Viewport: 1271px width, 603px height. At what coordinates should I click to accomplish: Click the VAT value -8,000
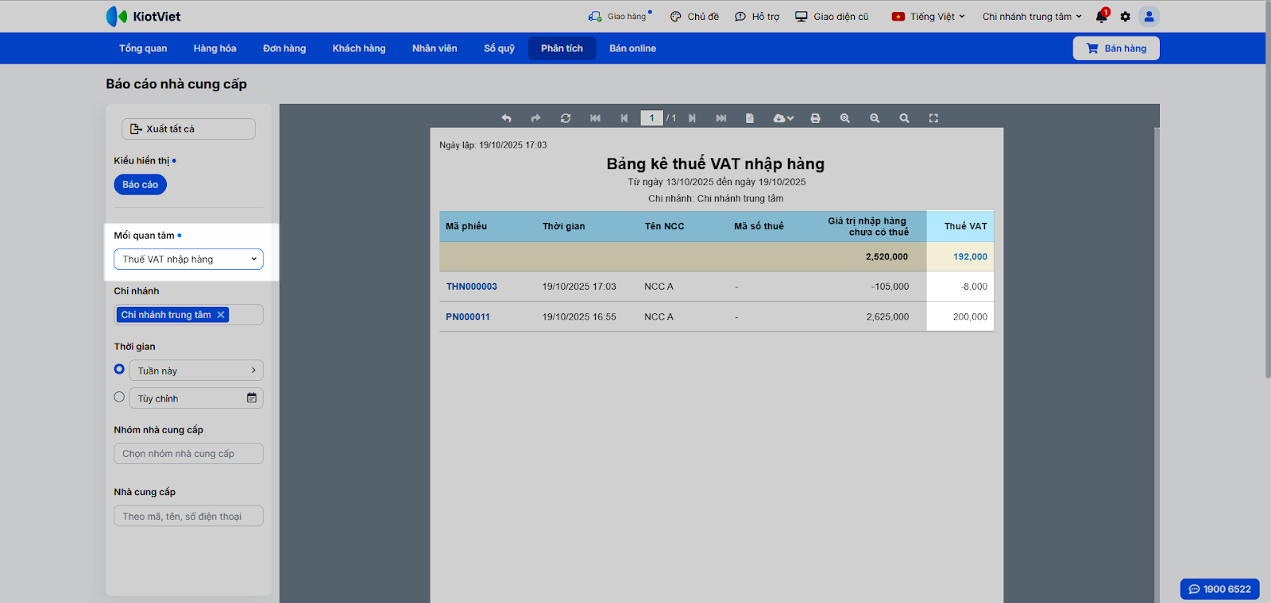click(x=974, y=286)
